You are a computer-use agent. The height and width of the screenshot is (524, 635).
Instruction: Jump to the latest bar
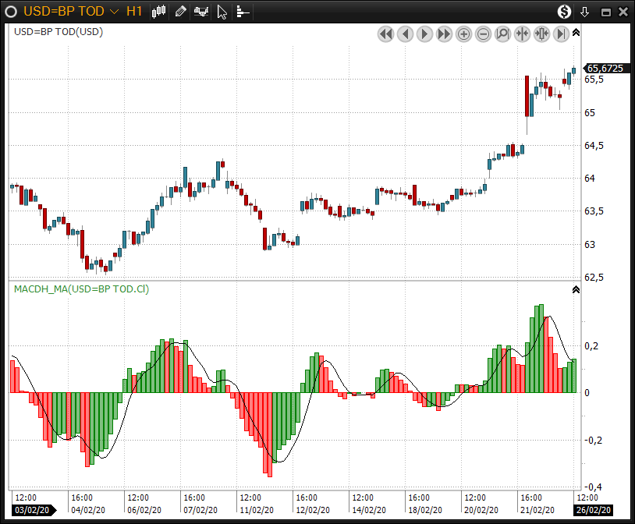[561, 34]
